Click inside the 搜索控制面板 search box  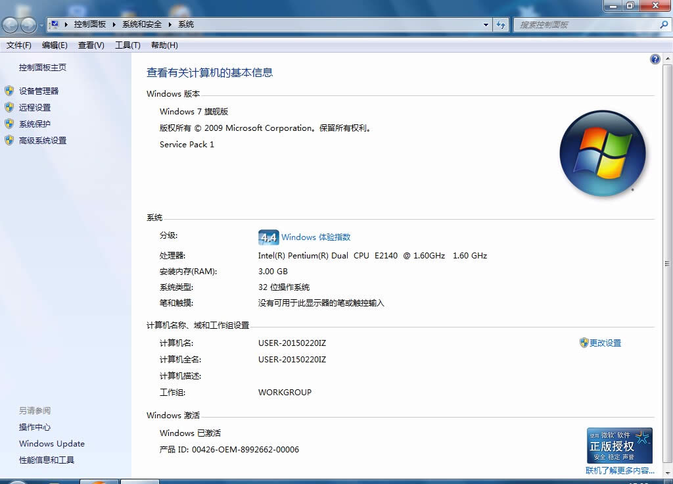pos(585,24)
